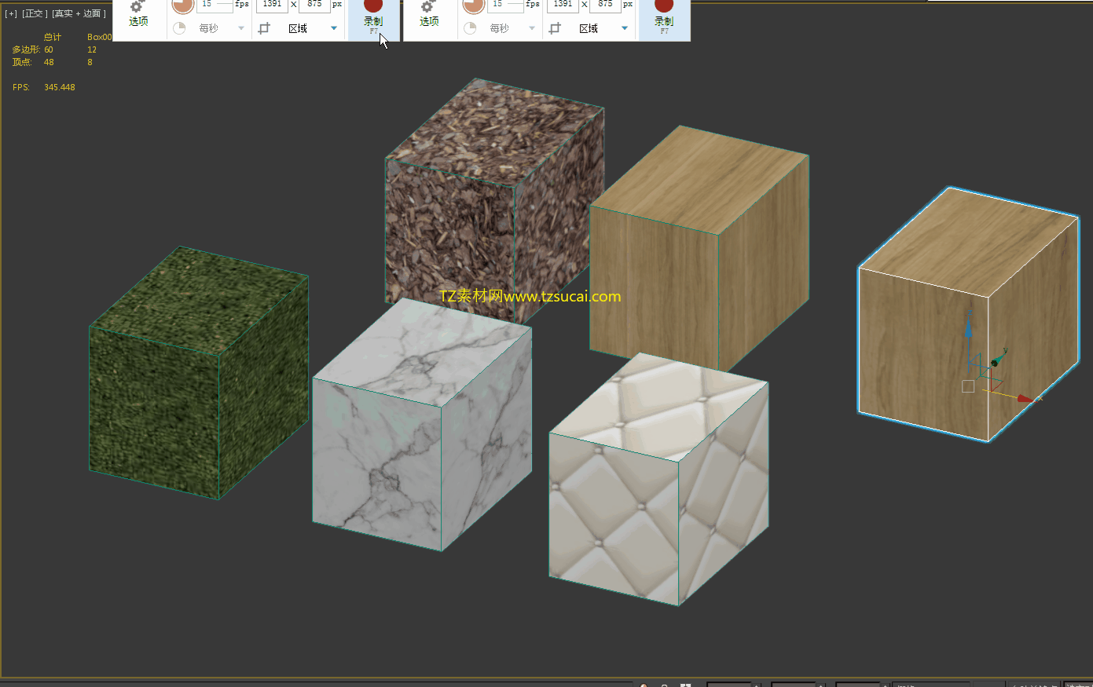Click the small 每秒 timer icon in left toolbar
Viewport: 1093px width, 687px height.
179,28
